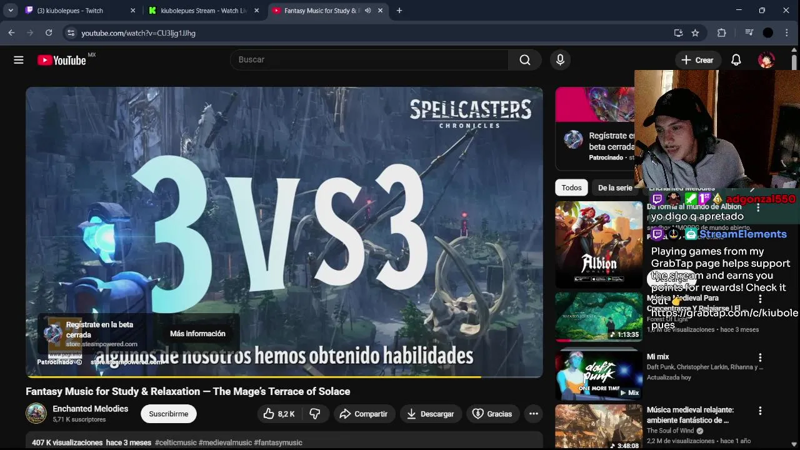Click the Descargar download button

click(x=431, y=414)
